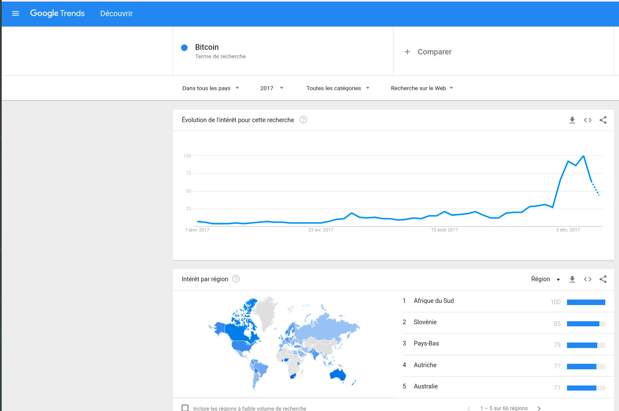Go to the previous page of regions
The width and height of the screenshot is (619, 411).
pyautogui.click(x=469, y=408)
